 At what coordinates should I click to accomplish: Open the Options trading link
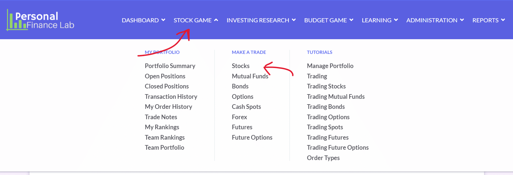(242, 97)
